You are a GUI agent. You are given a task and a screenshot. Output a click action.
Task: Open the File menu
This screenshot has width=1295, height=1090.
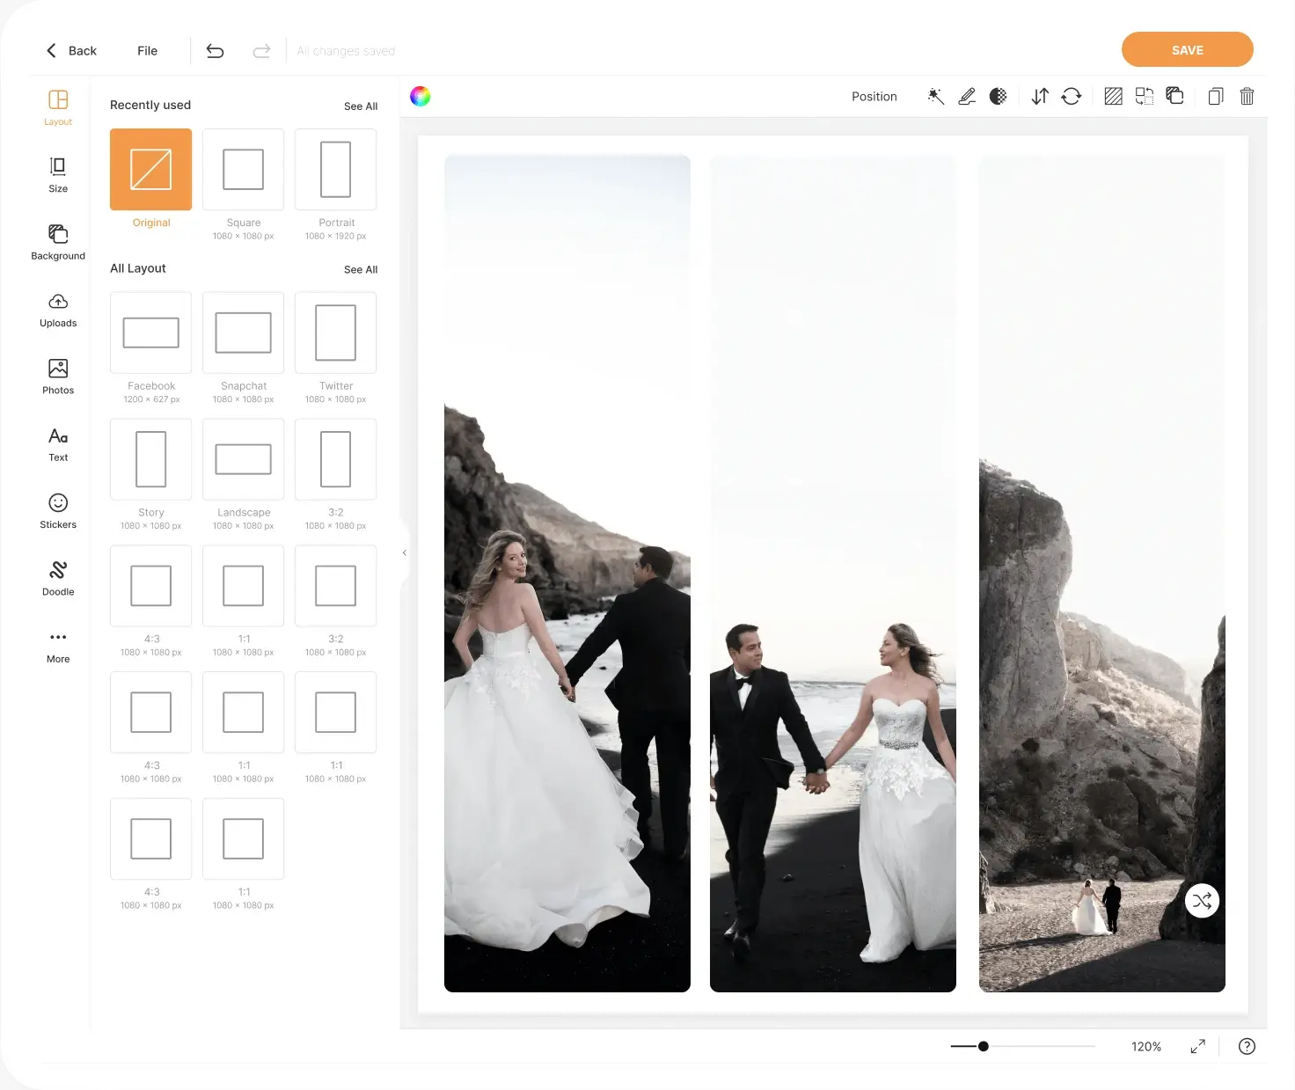147,50
